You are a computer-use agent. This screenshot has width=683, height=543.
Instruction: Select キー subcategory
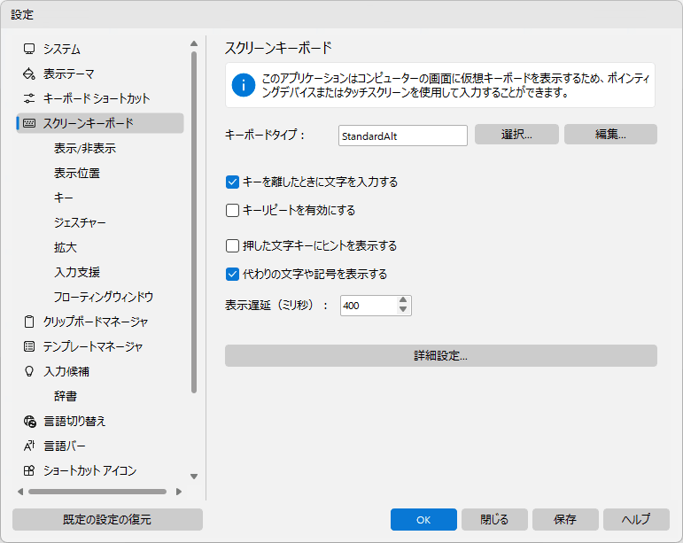[x=64, y=198]
